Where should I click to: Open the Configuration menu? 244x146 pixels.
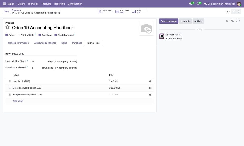(x=75, y=4)
